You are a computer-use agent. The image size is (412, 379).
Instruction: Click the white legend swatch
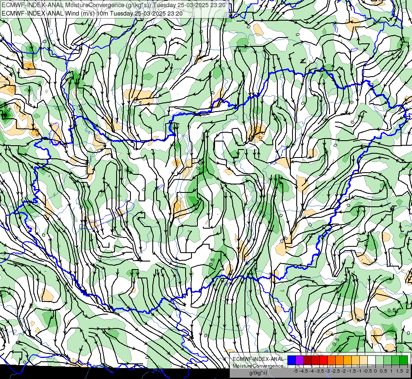click(372, 360)
